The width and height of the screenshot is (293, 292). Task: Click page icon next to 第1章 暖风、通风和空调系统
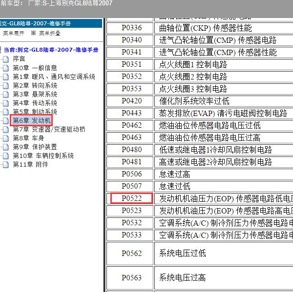coord(6,77)
